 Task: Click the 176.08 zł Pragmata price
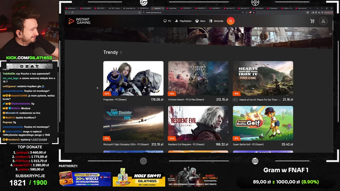point(157,100)
